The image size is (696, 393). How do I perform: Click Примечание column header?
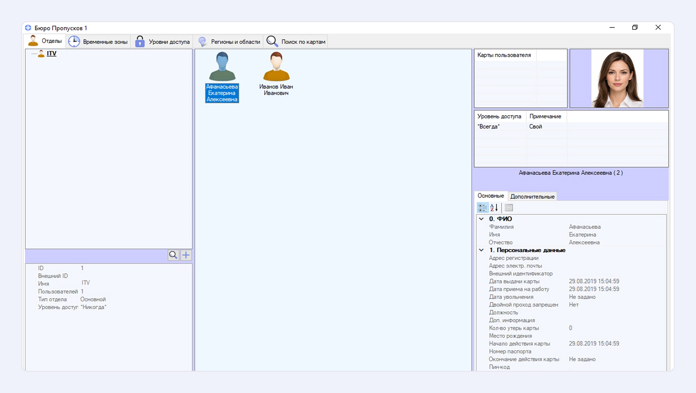point(546,116)
